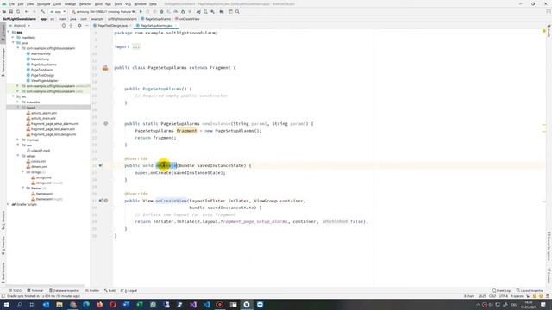Open Visual Studio Code from taskbar
Screen dimensions: 552x310
206,305
